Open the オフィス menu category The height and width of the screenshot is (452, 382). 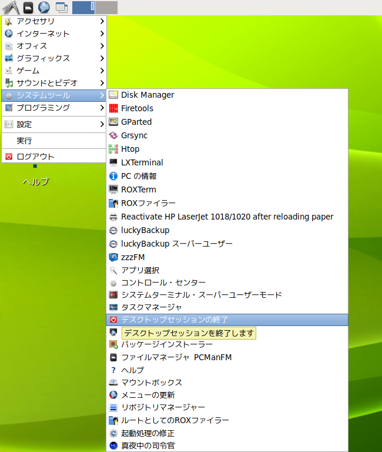[x=54, y=46]
